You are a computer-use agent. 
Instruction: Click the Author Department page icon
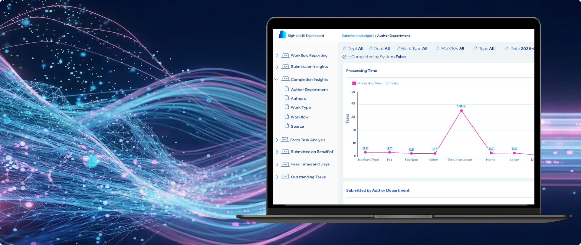click(x=287, y=89)
